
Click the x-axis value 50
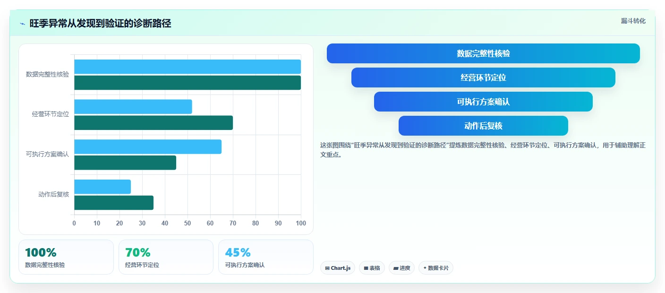tap(188, 223)
